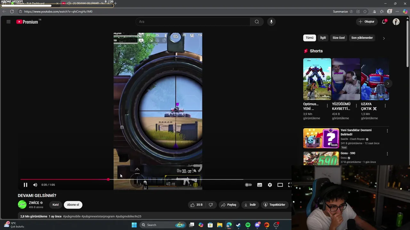Select the Tümü filter chip

[x=309, y=38]
